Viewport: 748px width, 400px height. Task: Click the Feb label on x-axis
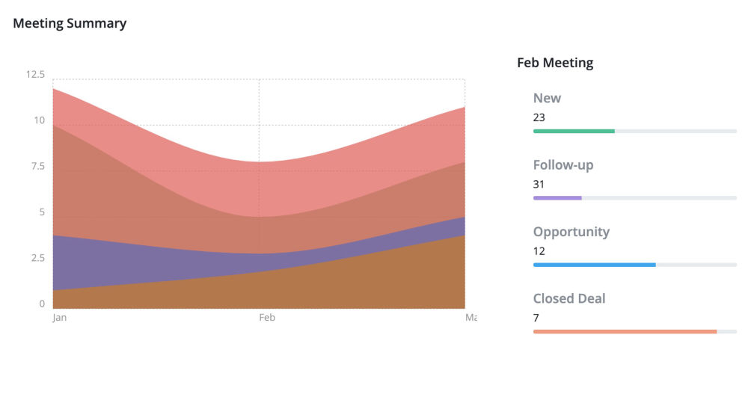pos(267,318)
